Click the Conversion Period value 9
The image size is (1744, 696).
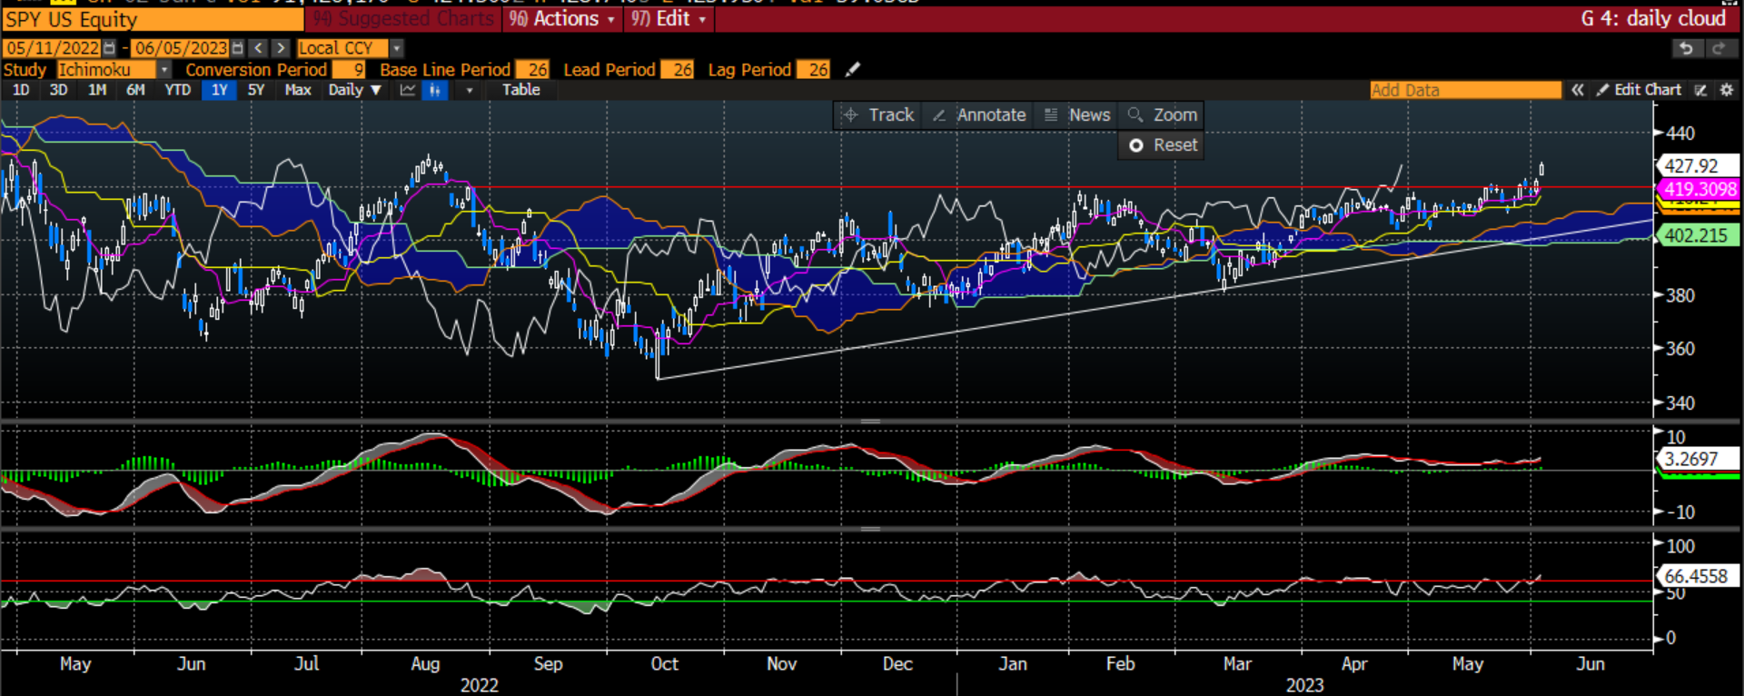(x=349, y=70)
